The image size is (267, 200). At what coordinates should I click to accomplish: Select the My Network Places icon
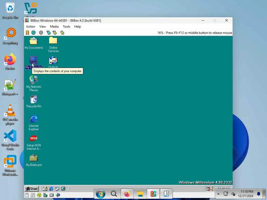point(34,84)
